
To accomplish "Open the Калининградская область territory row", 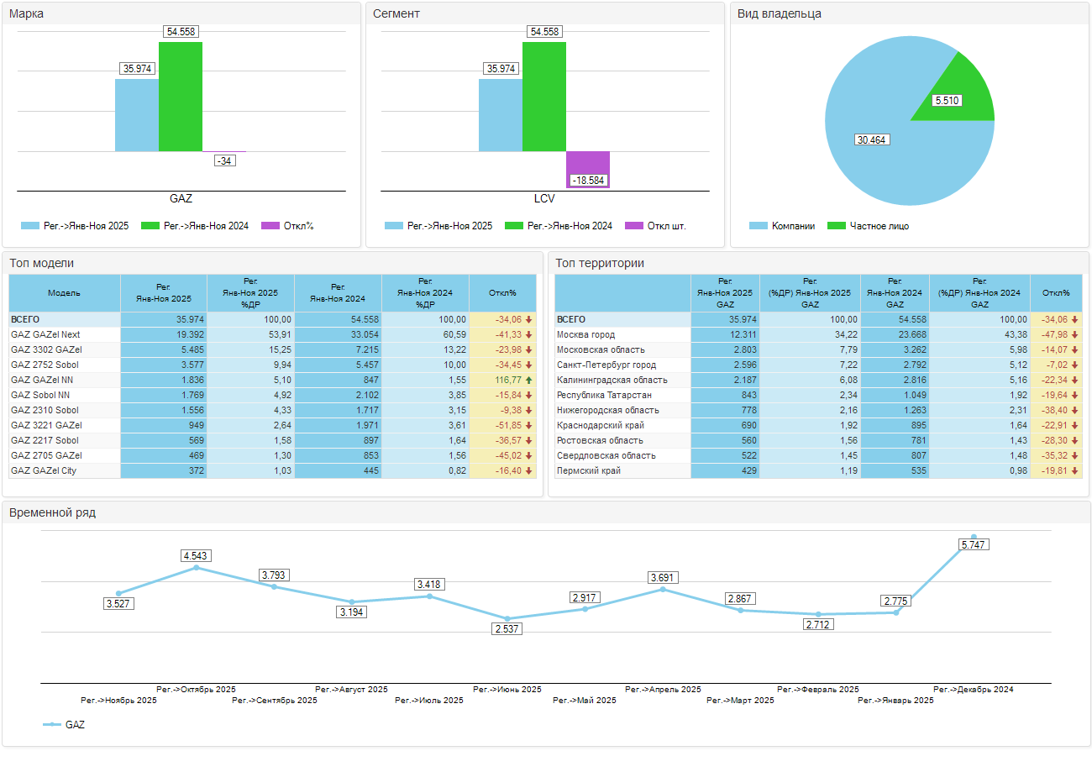I will click(612, 381).
